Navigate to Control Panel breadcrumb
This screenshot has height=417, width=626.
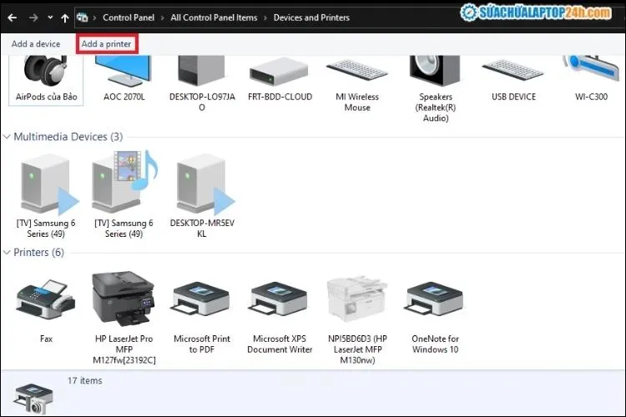129,18
